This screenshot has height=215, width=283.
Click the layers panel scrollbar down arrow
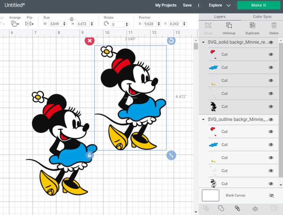pyautogui.click(x=281, y=185)
